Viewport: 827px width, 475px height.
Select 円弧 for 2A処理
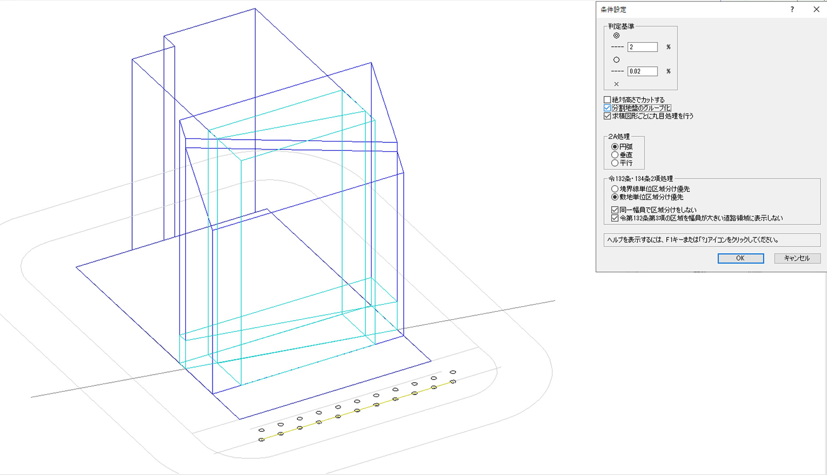615,146
